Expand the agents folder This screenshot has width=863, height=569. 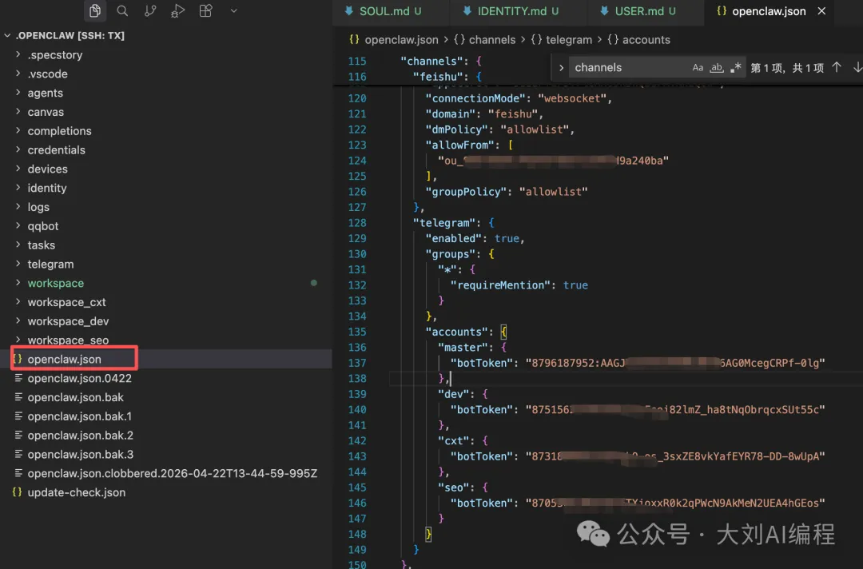click(x=45, y=93)
